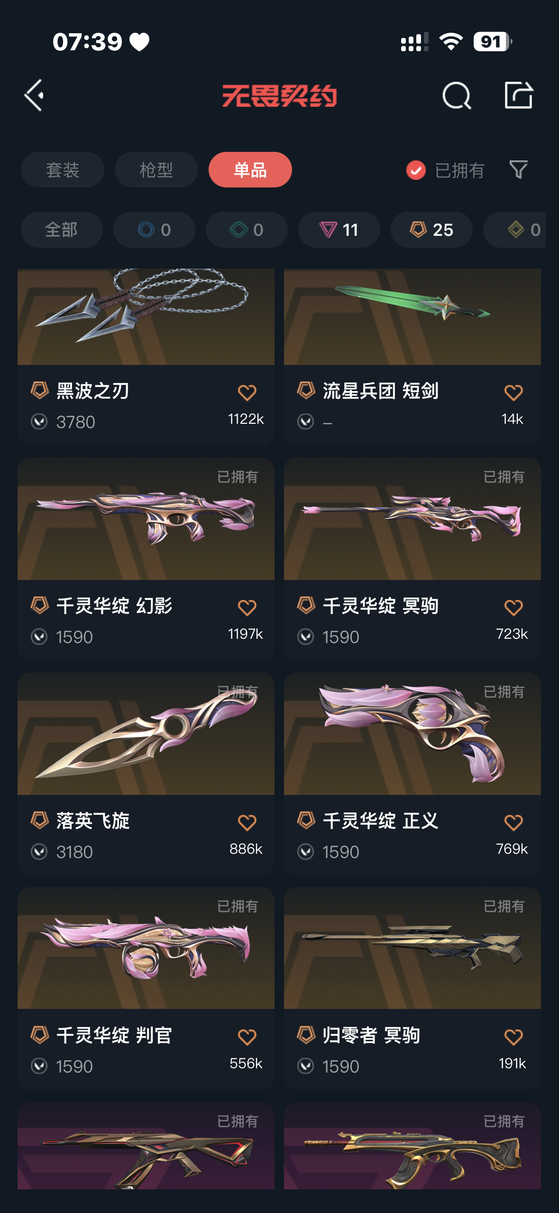Like 归零者 冥驹 heart icon
Image resolution: width=559 pixels, height=1213 pixels.
[513, 1037]
